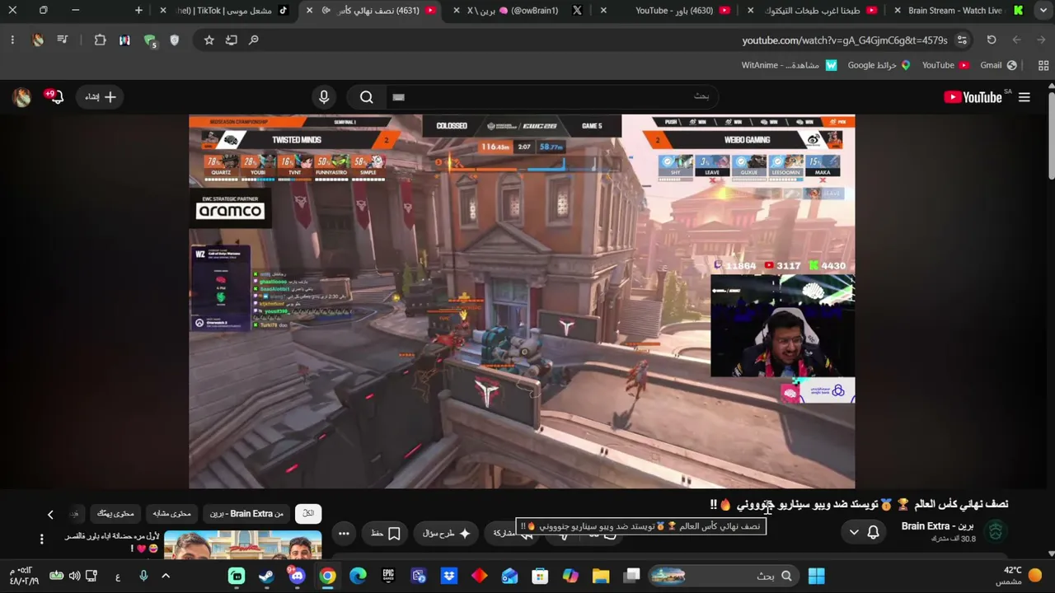The width and height of the screenshot is (1055, 593).
Task: Start a voice search with the microphone
Action: [x=324, y=97]
